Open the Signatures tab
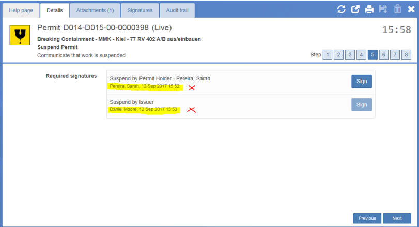Image resolution: width=419 pixels, height=227 pixels. [140, 10]
